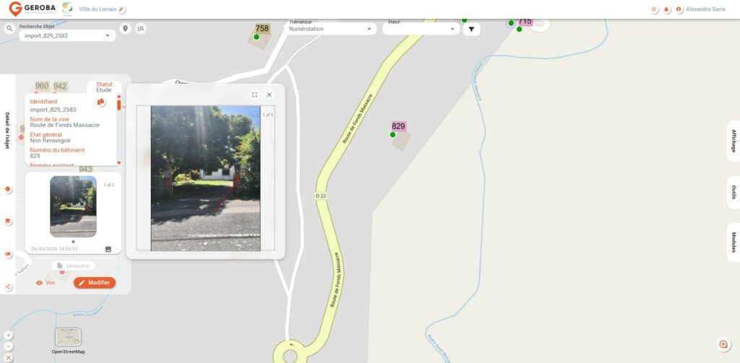Expand the photo viewer to fullscreen
Screen dimensions: 740x363
coord(254,95)
